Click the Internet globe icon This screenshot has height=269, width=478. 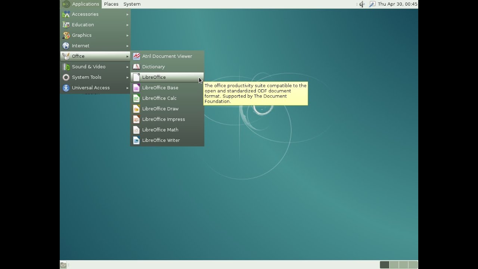click(x=66, y=46)
